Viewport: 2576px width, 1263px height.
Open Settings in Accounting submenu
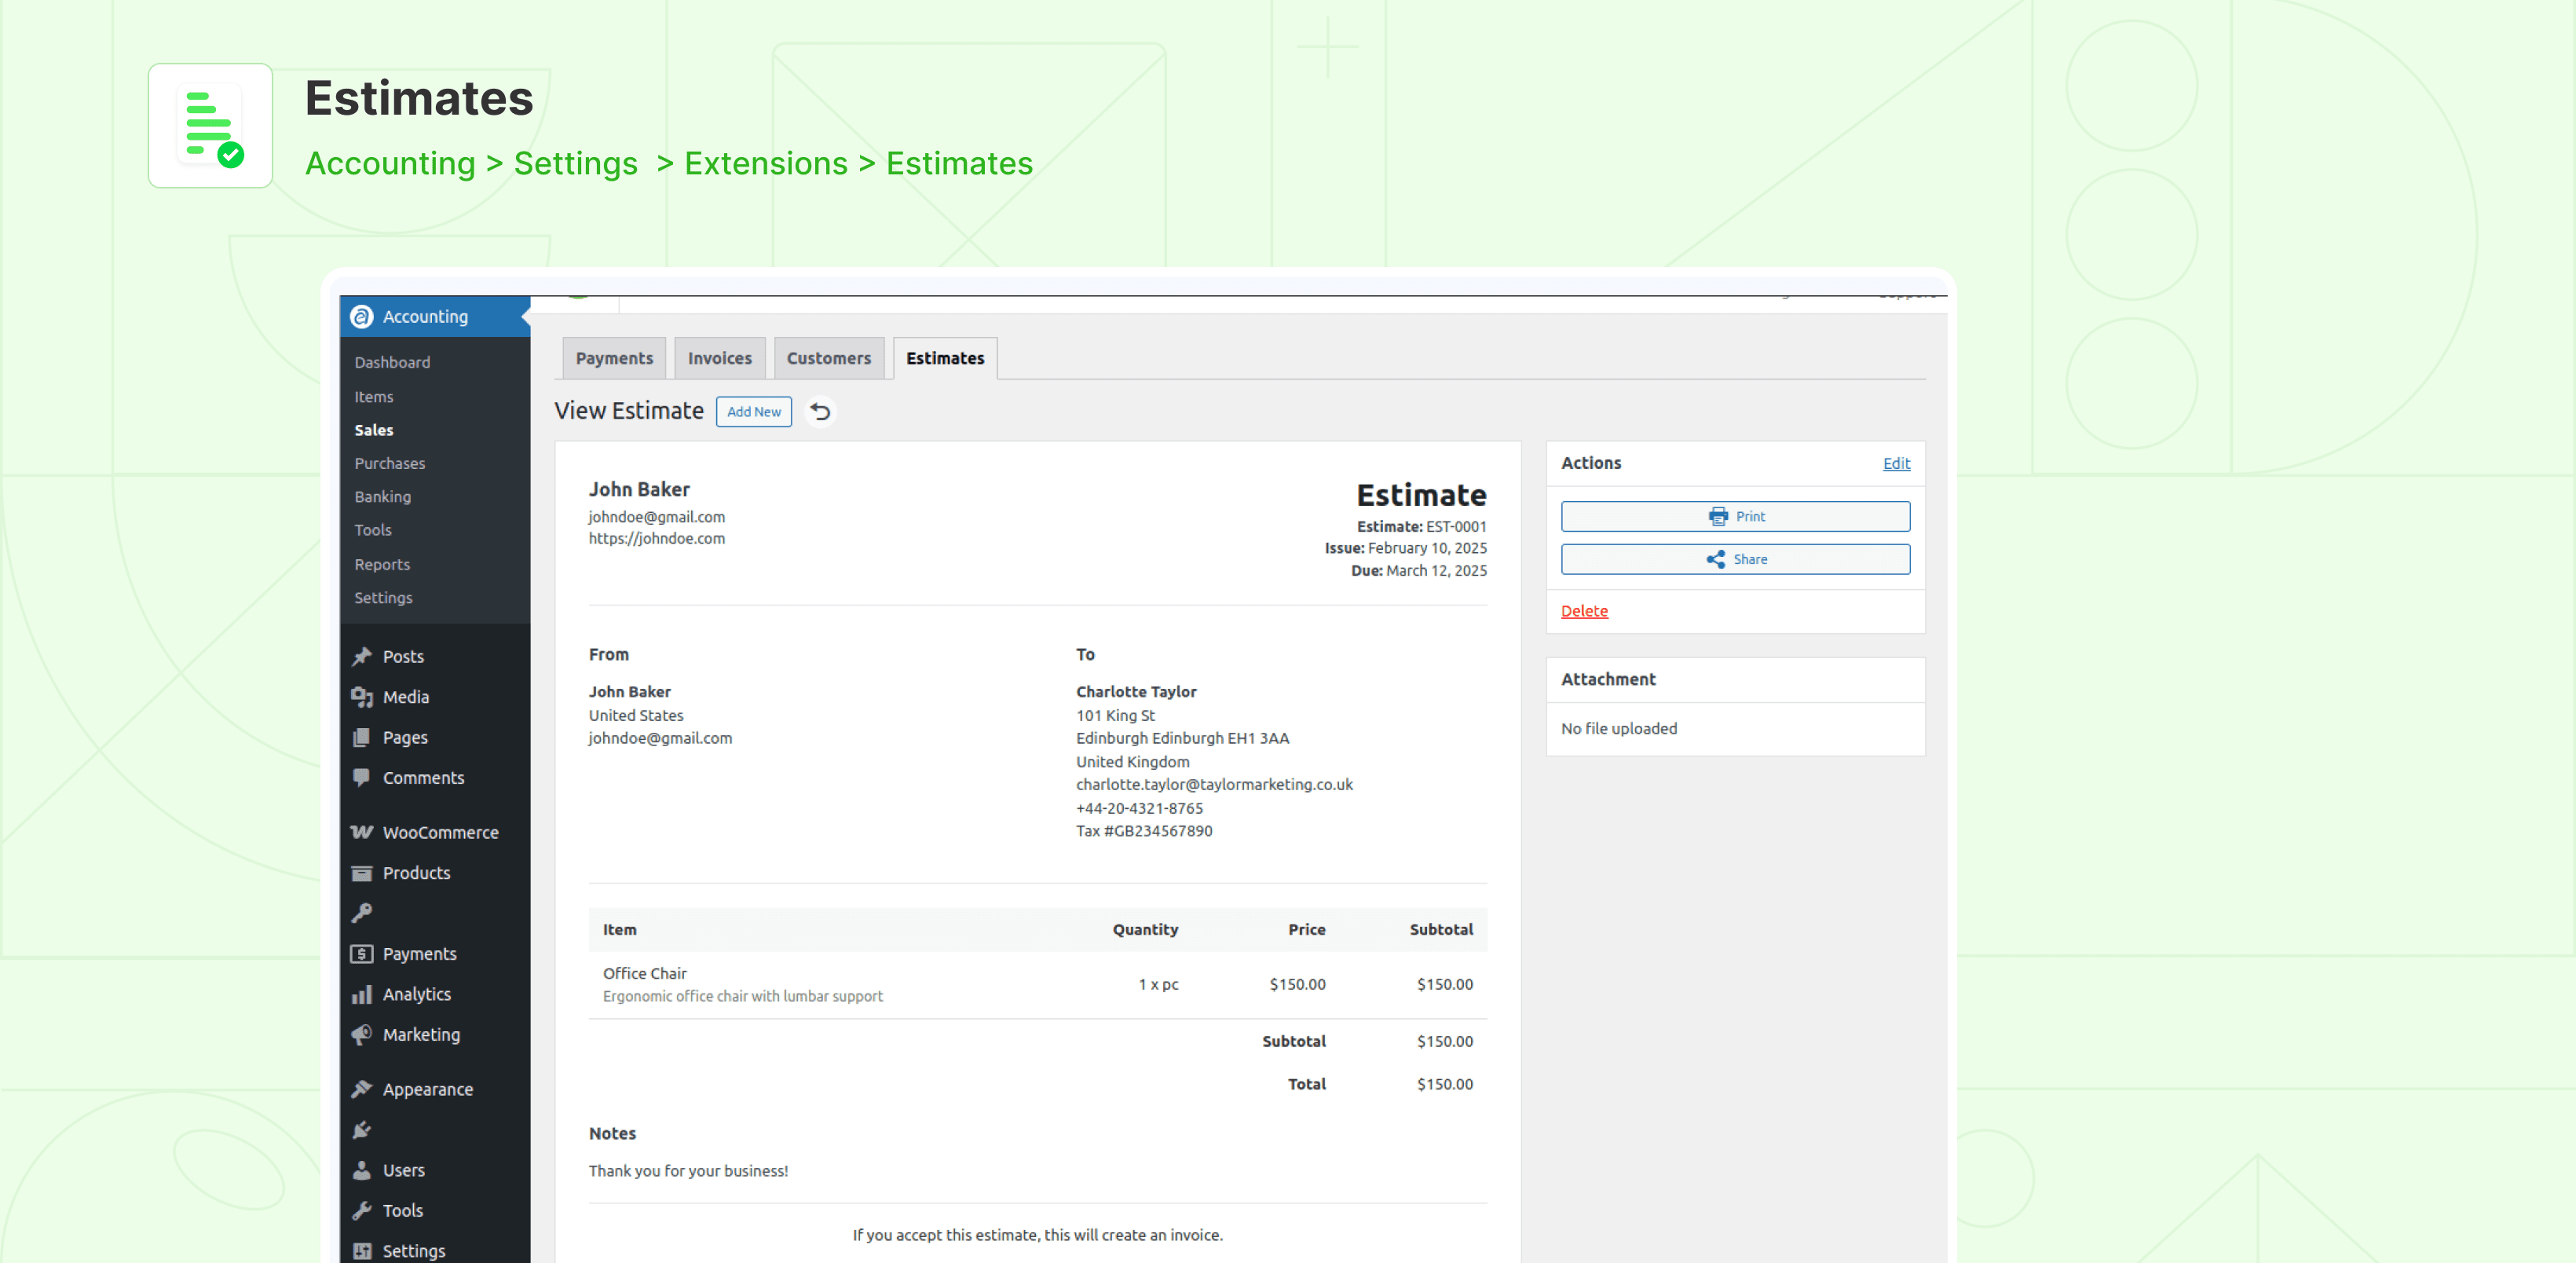[383, 597]
